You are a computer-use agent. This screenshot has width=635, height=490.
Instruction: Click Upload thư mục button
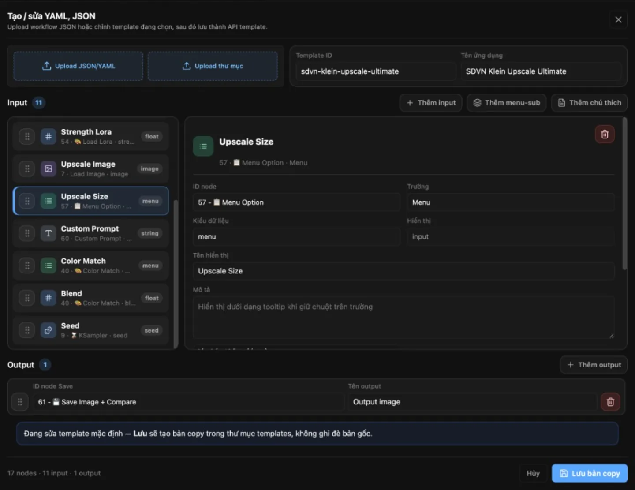(x=213, y=66)
